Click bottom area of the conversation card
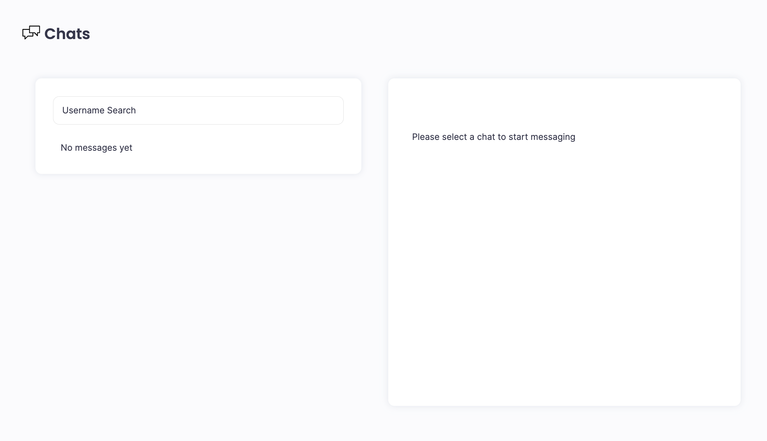This screenshot has height=441, width=767. [564, 384]
